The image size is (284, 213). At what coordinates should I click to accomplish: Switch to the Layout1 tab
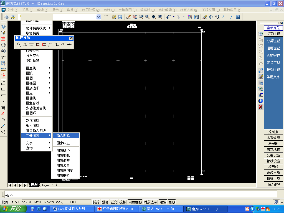pos(48,185)
